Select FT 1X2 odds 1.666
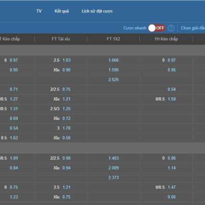 114,60
